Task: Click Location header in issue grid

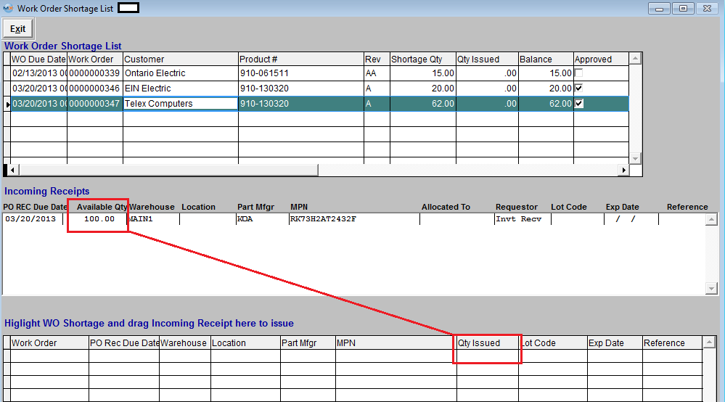Action: tap(245, 342)
